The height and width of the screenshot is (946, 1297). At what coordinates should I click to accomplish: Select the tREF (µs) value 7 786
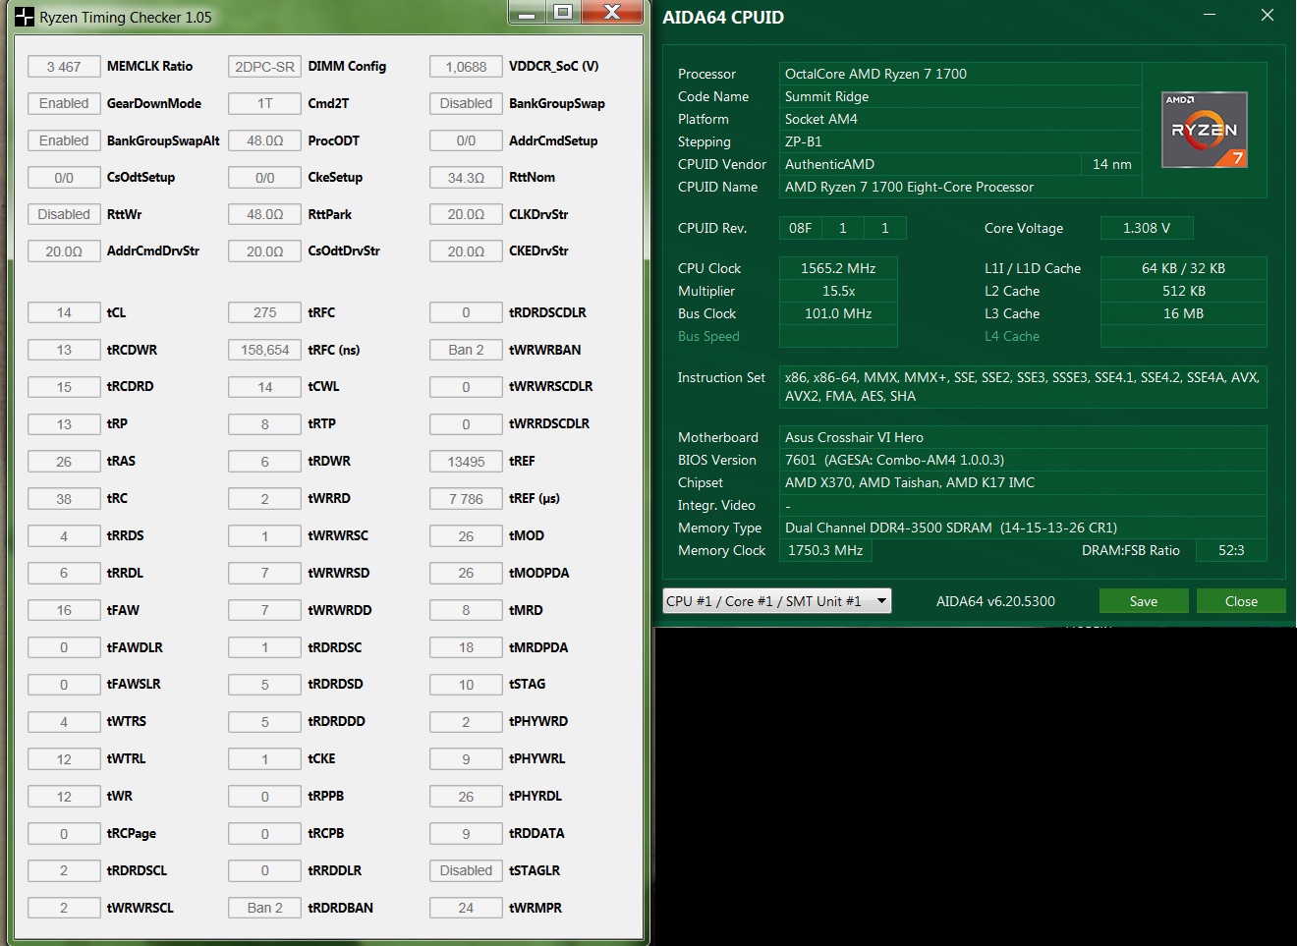(466, 499)
